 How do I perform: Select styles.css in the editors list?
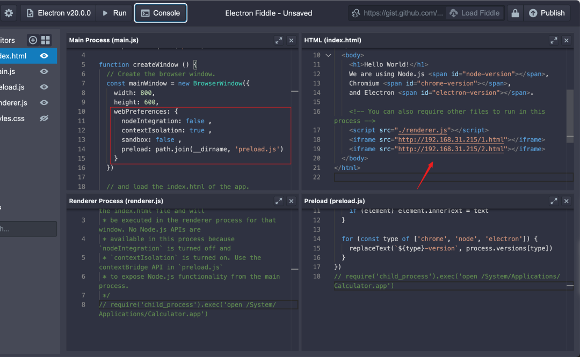coord(28,118)
